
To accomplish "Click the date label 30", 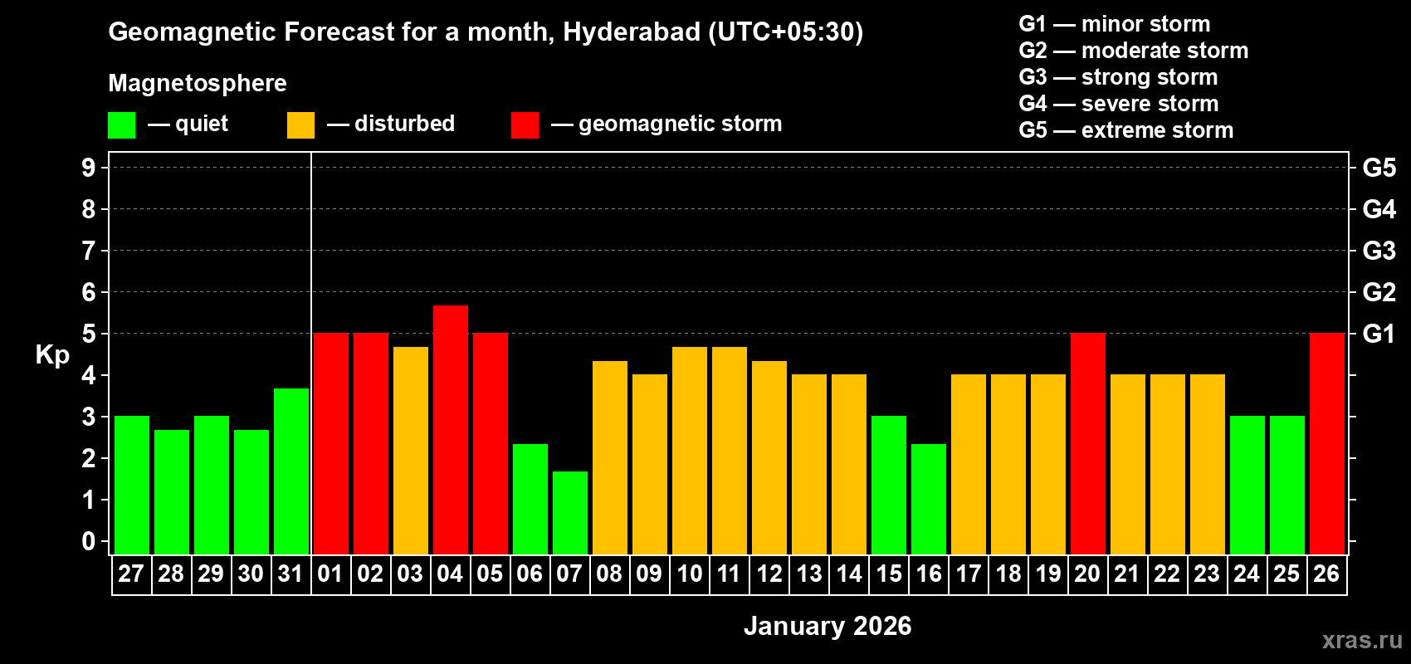I will [x=251, y=574].
